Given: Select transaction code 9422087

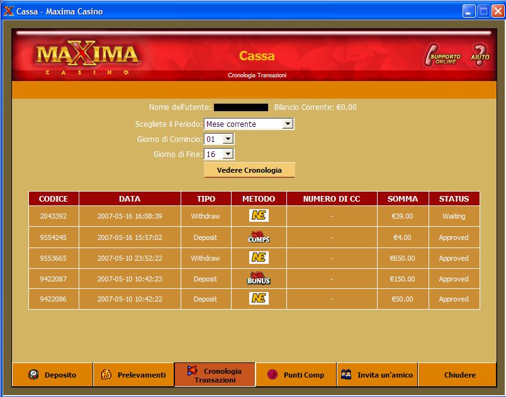Looking at the screenshot, I should [53, 279].
